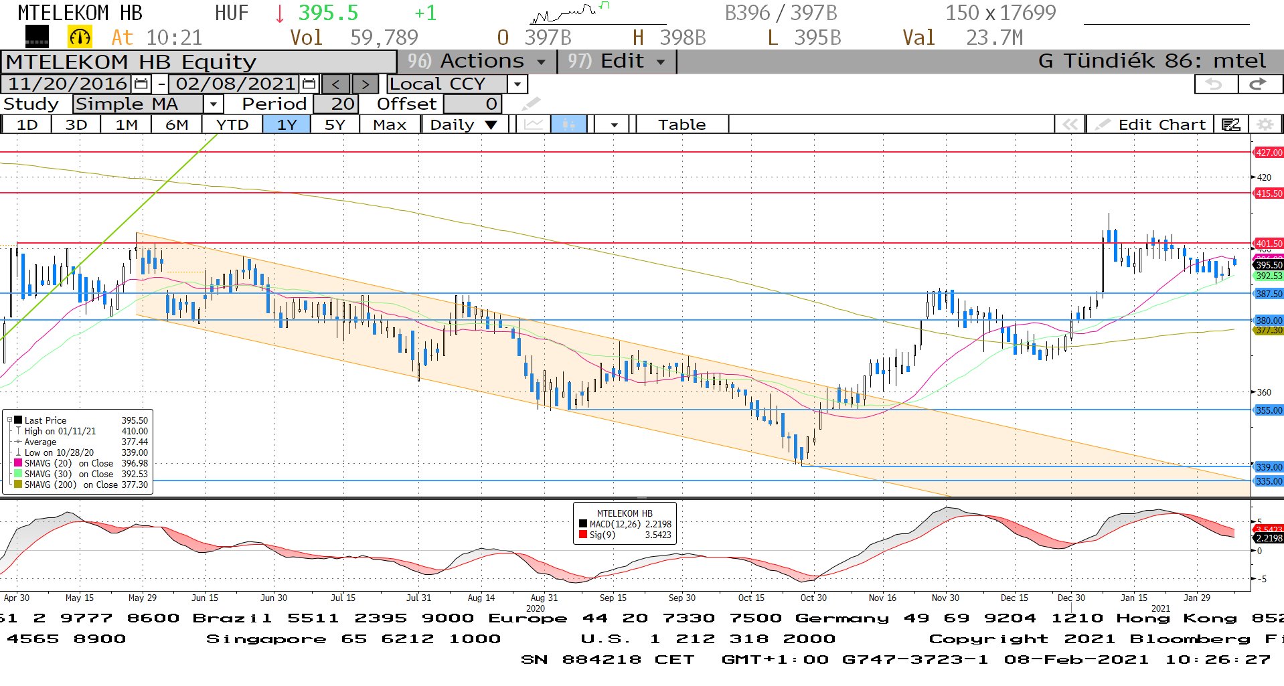Click the Local CCY combo box text
Image resolution: width=1284 pixels, height=686 pixels.
click(x=447, y=84)
